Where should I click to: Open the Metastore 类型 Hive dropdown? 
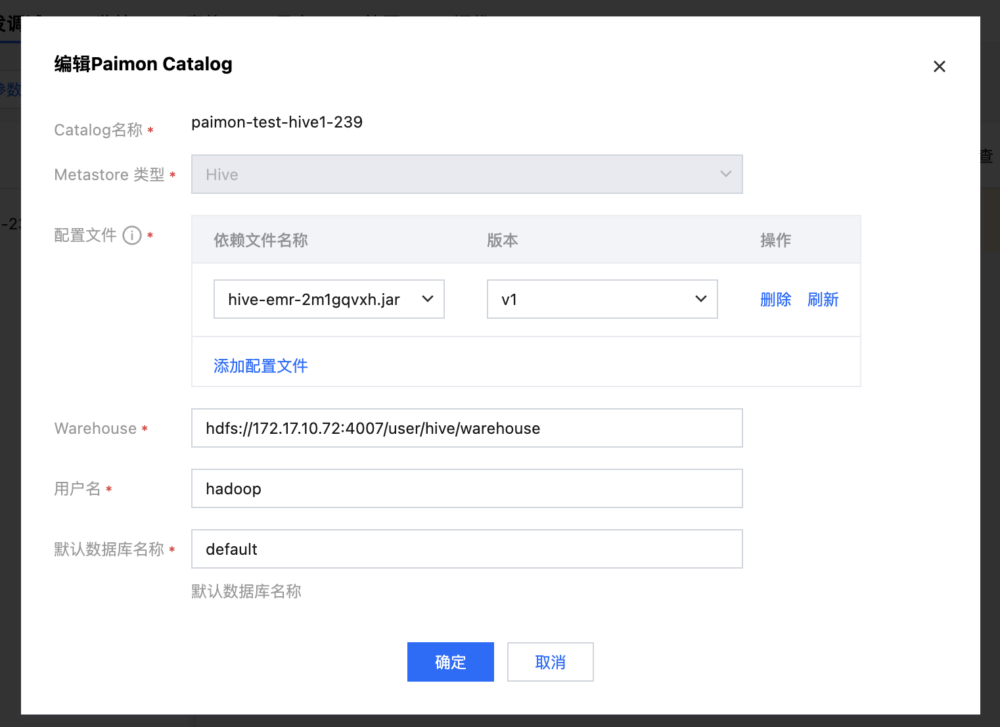pos(466,174)
